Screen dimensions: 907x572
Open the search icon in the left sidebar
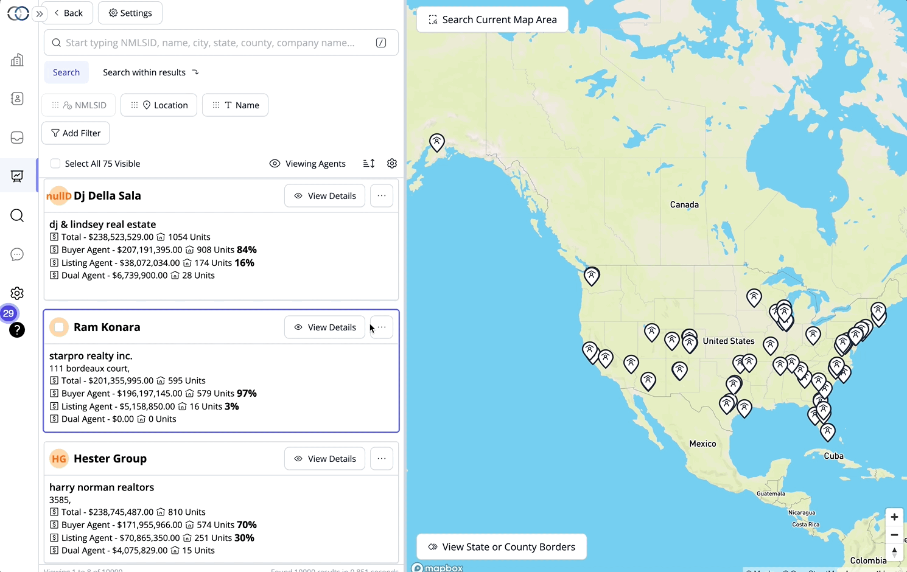[16, 215]
